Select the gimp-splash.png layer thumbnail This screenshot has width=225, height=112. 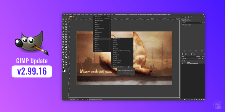189,63
